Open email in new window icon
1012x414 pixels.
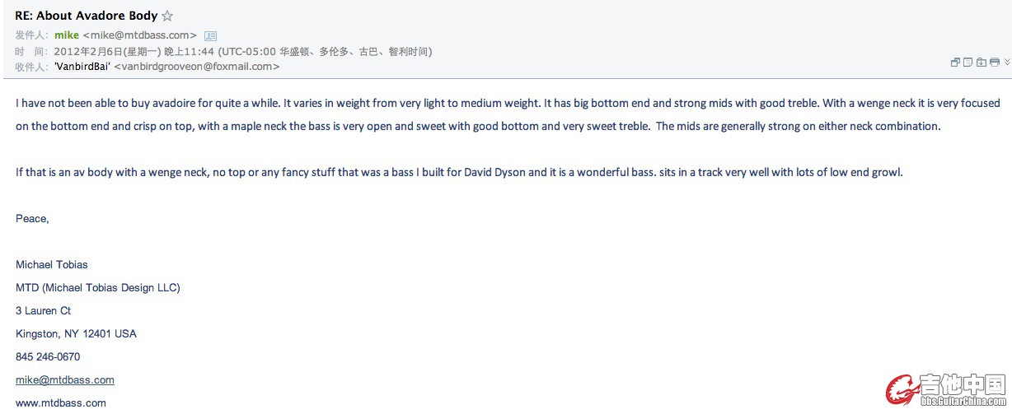tap(955, 62)
